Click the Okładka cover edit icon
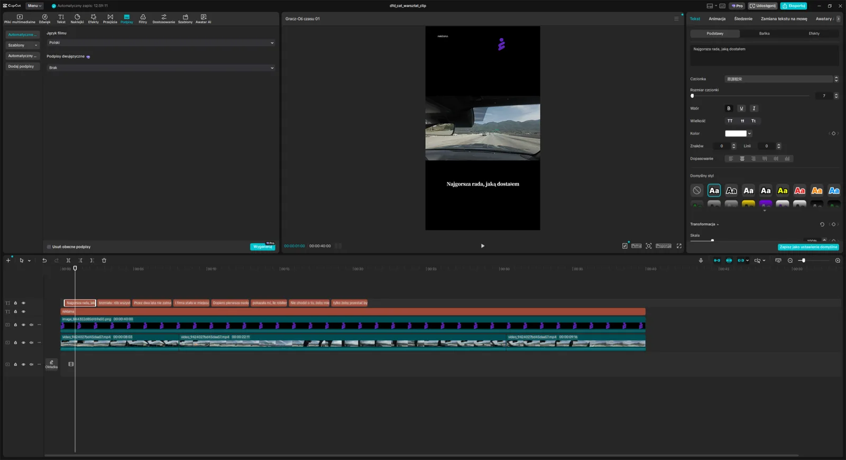Viewport: 846px width, 460px height. 51,364
